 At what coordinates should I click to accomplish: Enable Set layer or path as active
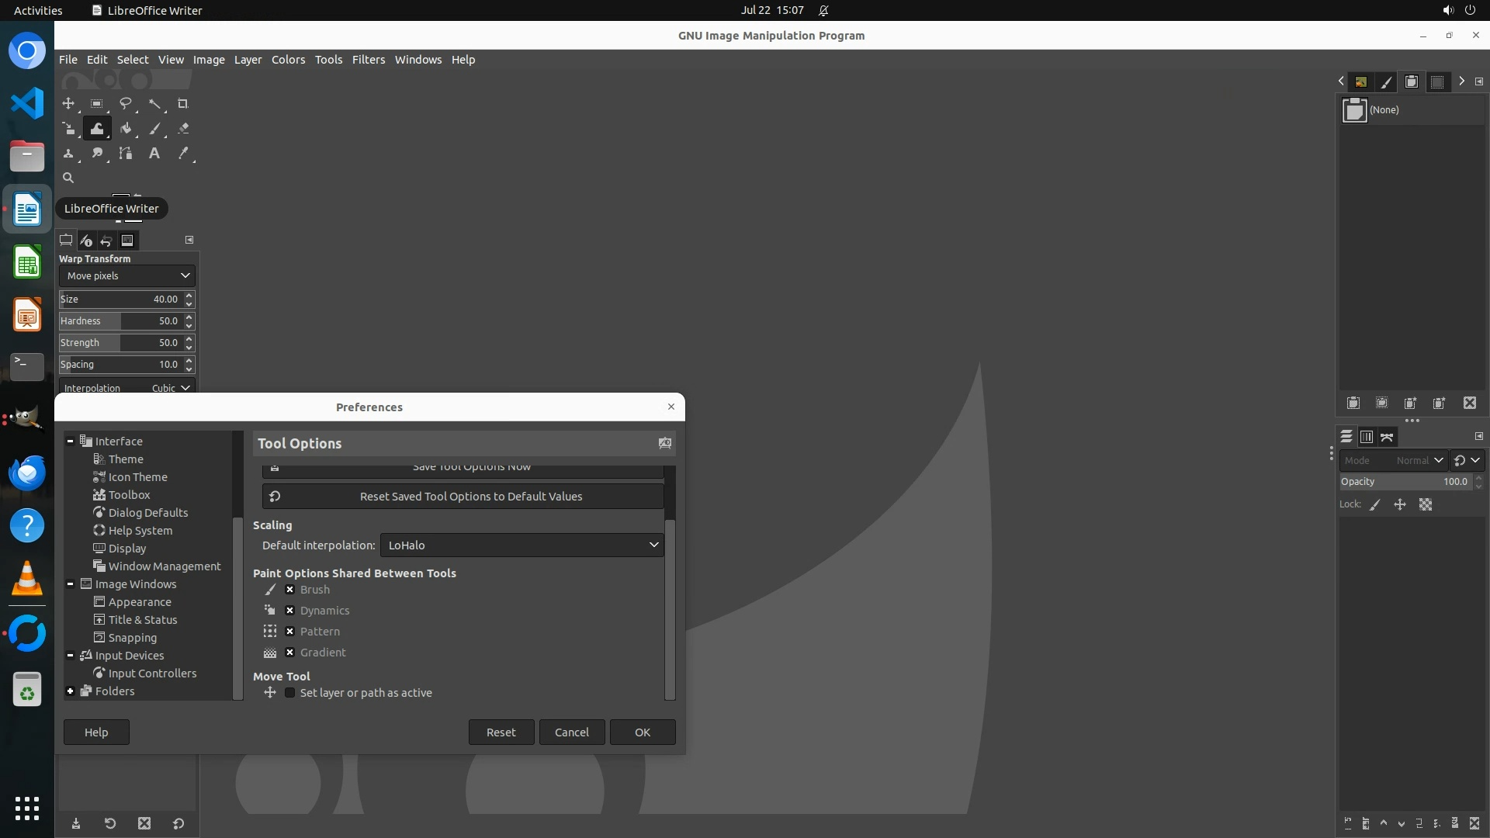coord(290,693)
